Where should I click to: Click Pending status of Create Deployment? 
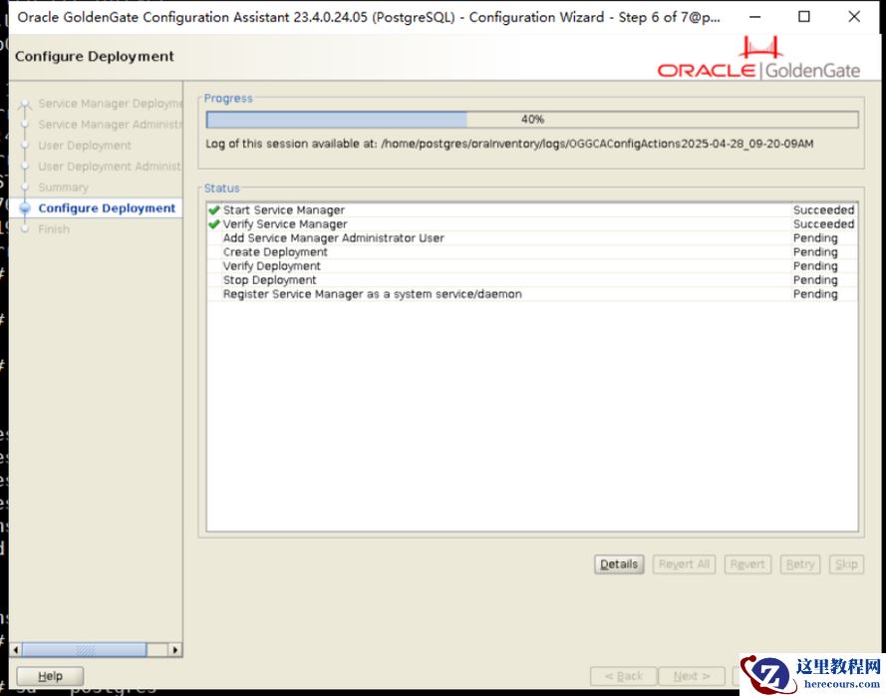815,252
